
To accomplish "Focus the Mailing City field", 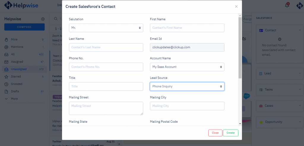I will (x=187, y=106).
